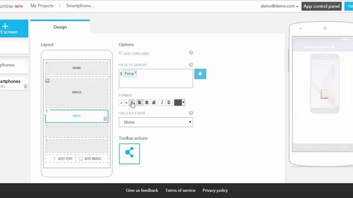Screen dimensions: 353x198
Task: Open App control panel
Action: point(322,6)
